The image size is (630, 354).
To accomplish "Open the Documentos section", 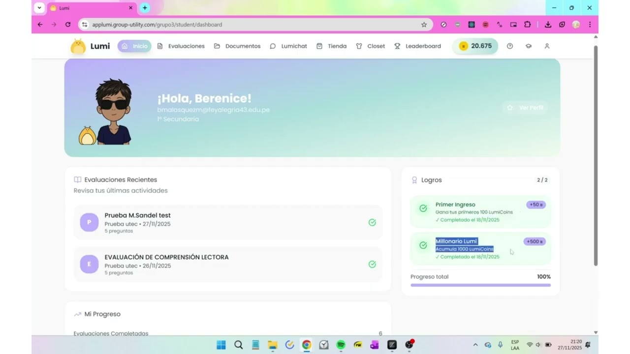I will [237, 46].
